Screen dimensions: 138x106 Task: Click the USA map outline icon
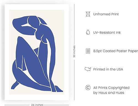(88, 69)
